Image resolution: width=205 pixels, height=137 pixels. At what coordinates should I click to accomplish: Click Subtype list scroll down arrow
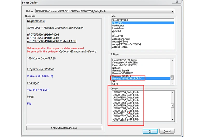coord(172,83)
